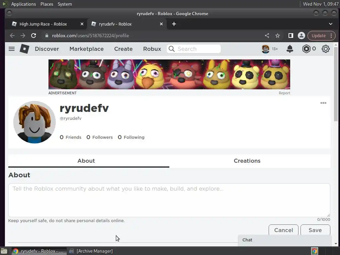340x255 pixels.
Task: Share this page via the share icon
Action: coord(267,36)
